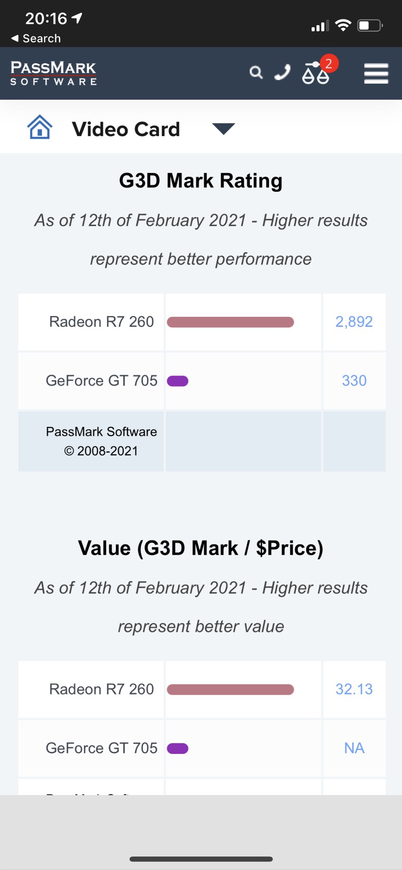This screenshot has height=870, width=402.
Task: Go to the home icon
Action: pyautogui.click(x=40, y=127)
